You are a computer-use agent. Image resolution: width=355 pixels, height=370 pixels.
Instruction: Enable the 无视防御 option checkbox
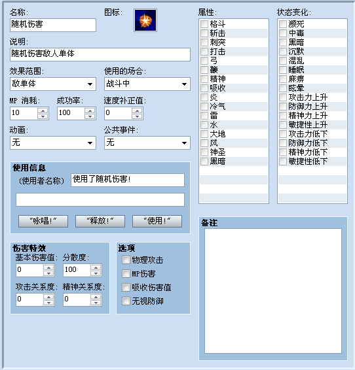tap(126, 301)
